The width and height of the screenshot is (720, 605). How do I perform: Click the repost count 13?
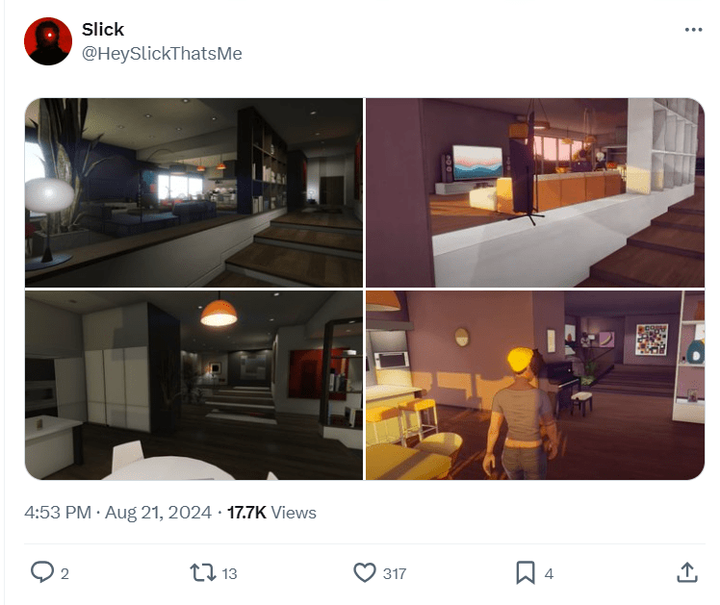coord(229,574)
